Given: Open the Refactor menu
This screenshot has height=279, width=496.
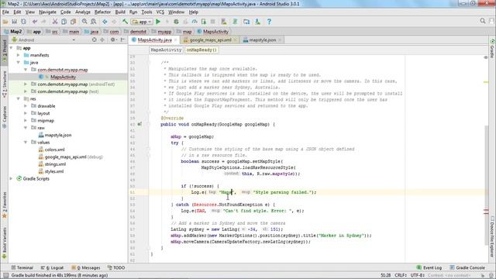Looking at the screenshot, I should point(102,12).
